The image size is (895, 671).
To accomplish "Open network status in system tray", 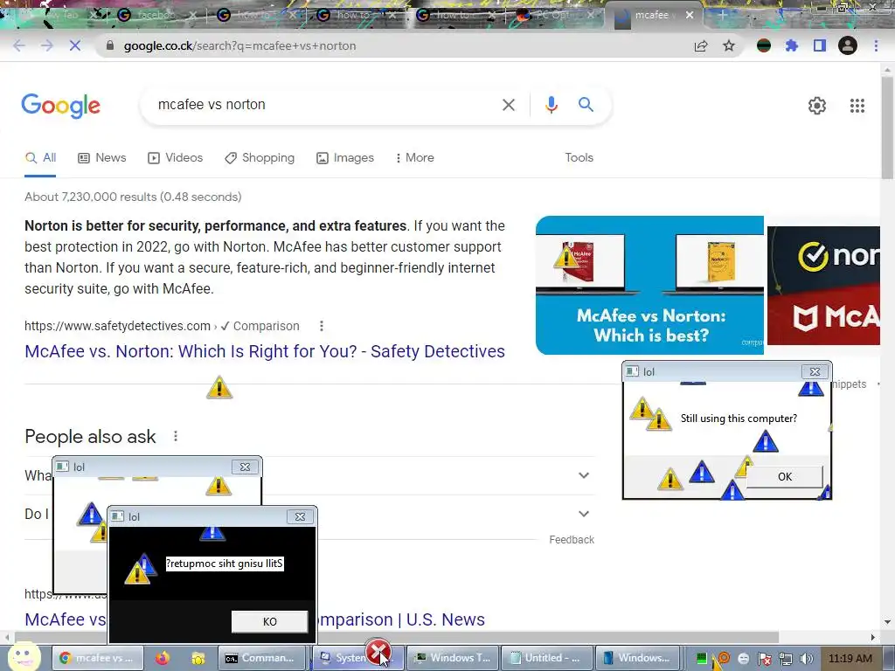I will (x=786, y=659).
